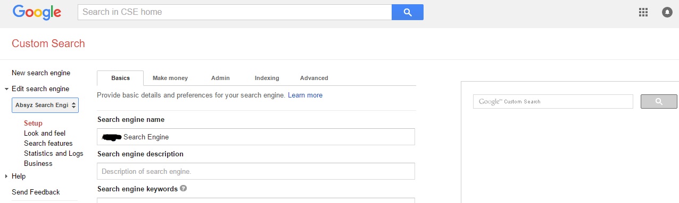Screen dimensions: 679x203
Task: Click the blue search magnifier button
Action: click(408, 12)
